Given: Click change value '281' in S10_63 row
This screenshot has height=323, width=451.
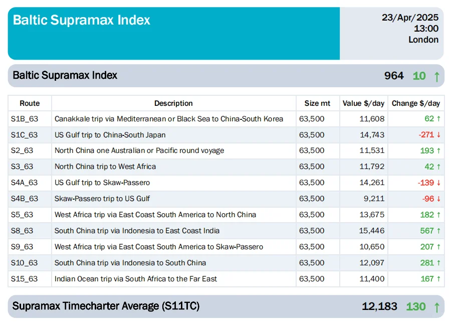Looking at the screenshot, I should pos(427,263).
